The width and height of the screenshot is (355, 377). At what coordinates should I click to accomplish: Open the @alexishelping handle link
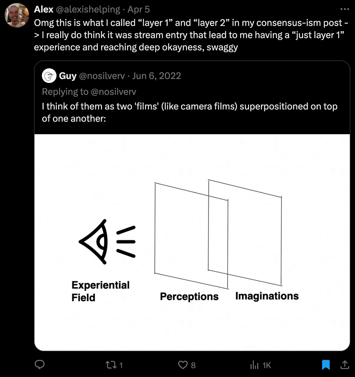[x=88, y=9]
